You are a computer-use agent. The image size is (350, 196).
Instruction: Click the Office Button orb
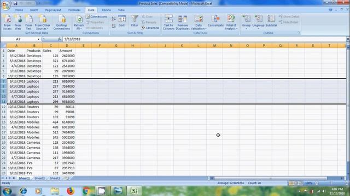click(x=5, y=5)
